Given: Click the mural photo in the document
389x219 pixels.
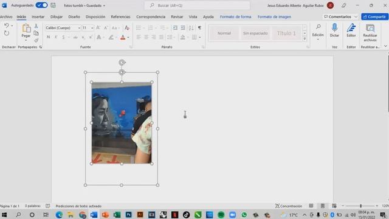Looking at the screenshot, I should pyautogui.click(x=122, y=123).
